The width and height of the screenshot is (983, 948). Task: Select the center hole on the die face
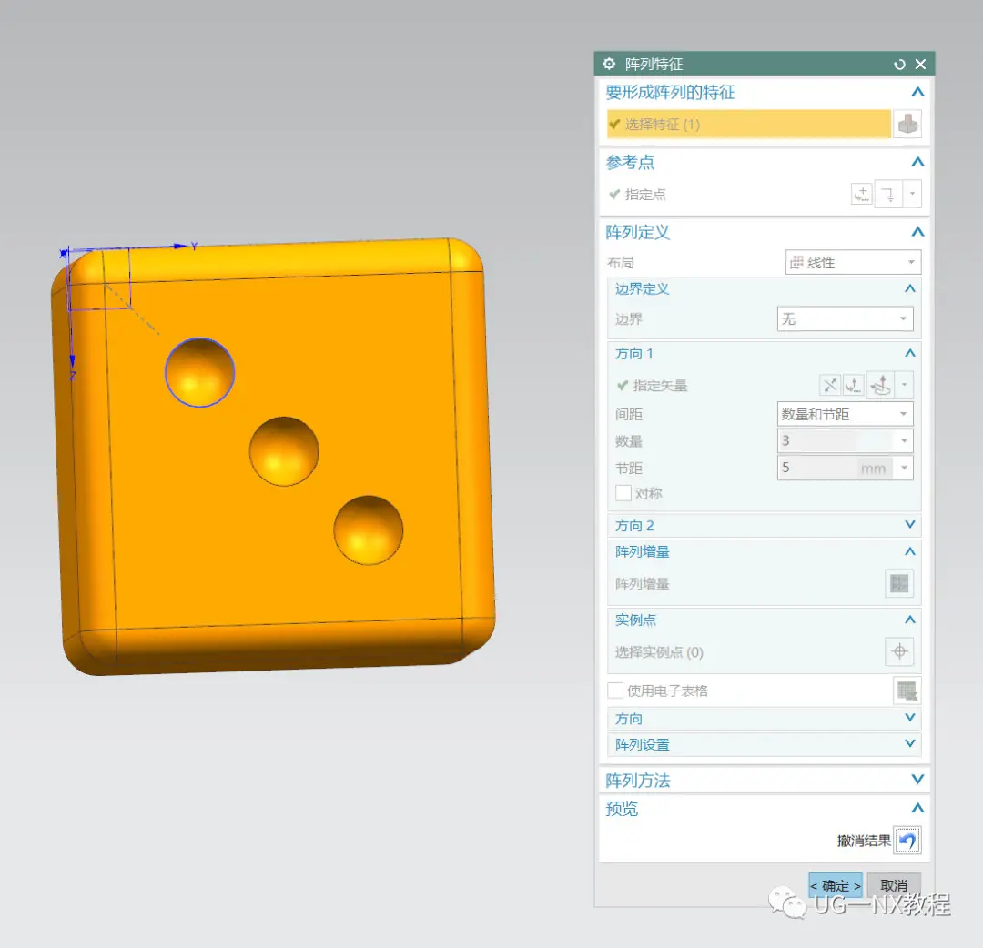[x=284, y=451]
